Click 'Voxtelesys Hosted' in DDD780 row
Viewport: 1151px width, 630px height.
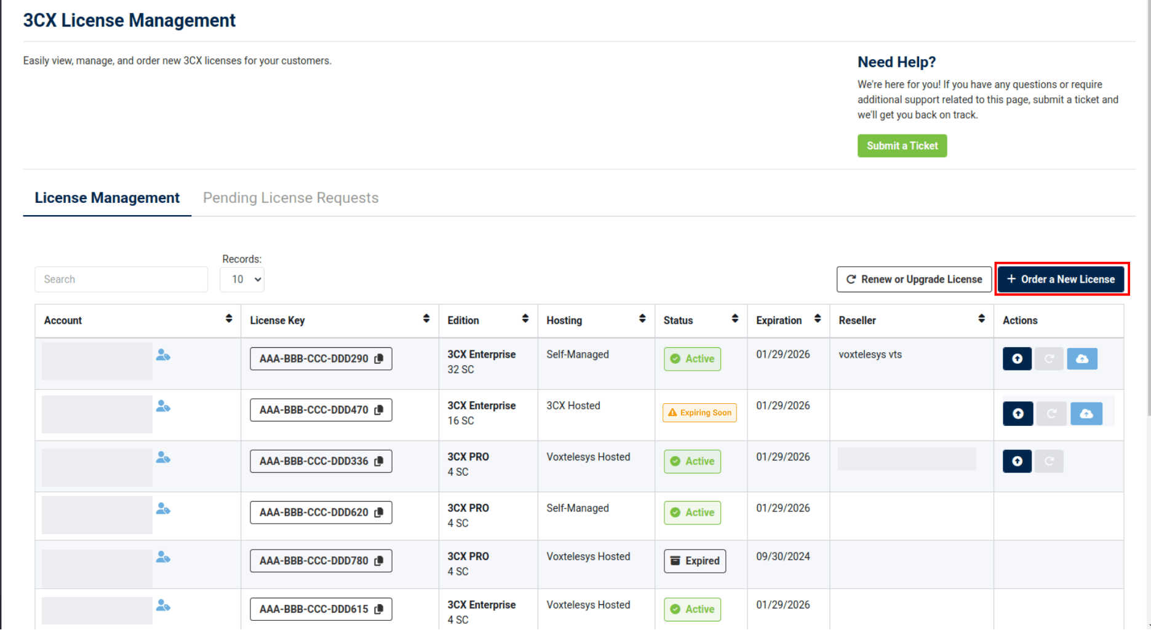click(588, 557)
